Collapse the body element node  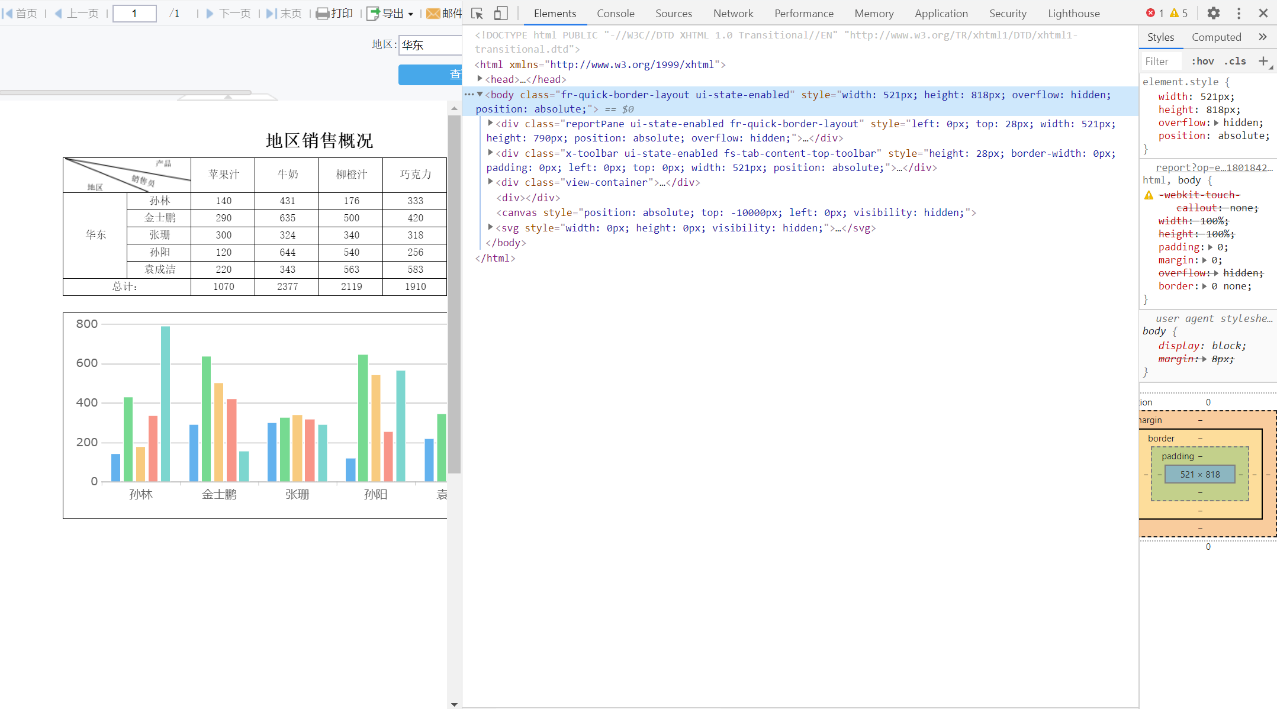pos(480,94)
